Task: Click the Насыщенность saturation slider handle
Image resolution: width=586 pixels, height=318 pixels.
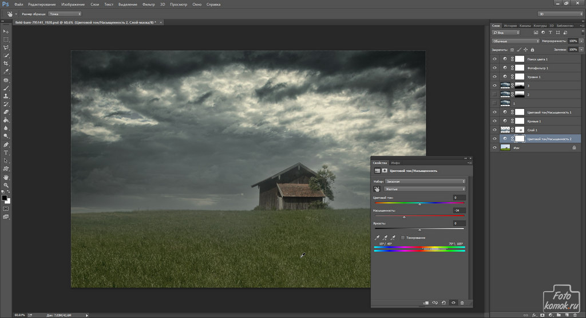Action: [x=404, y=217]
